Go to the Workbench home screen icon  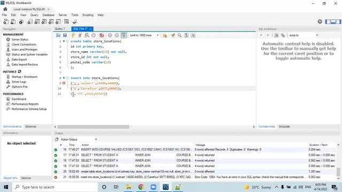point(5,9)
